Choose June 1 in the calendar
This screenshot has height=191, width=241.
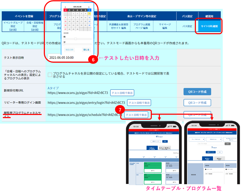tap(74, 14)
